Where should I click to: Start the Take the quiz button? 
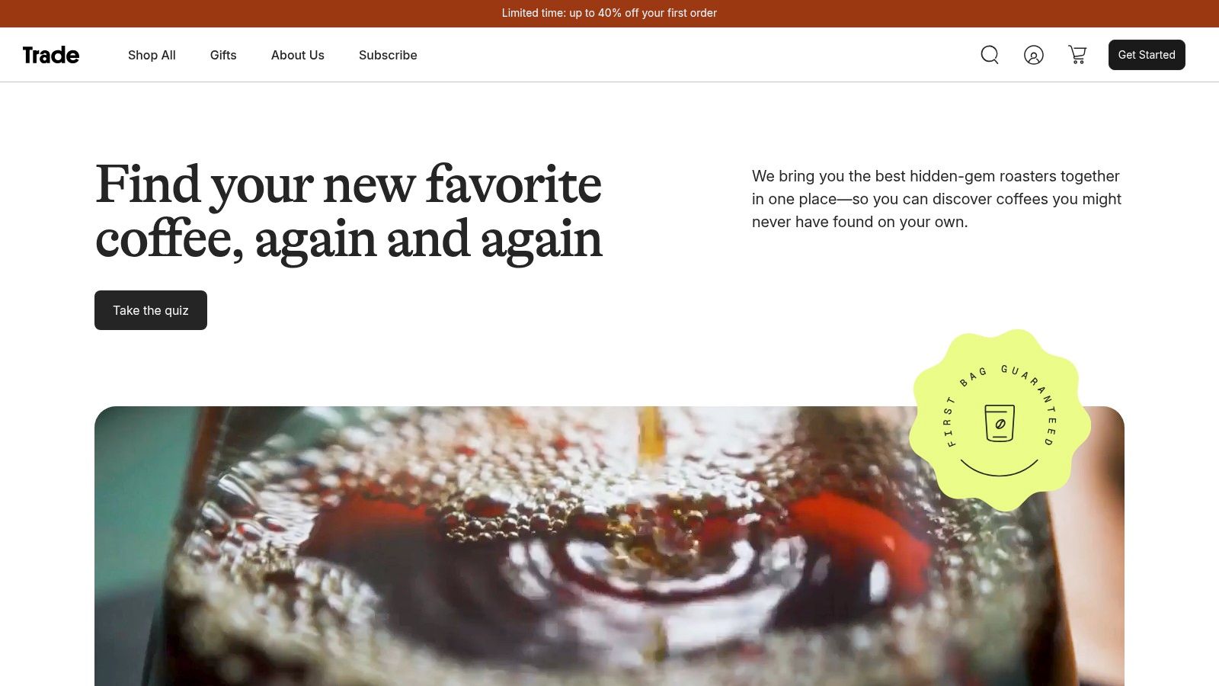click(x=151, y=310)
